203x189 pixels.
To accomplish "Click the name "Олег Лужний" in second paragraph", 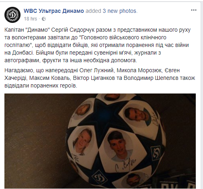I will (96, 70).
